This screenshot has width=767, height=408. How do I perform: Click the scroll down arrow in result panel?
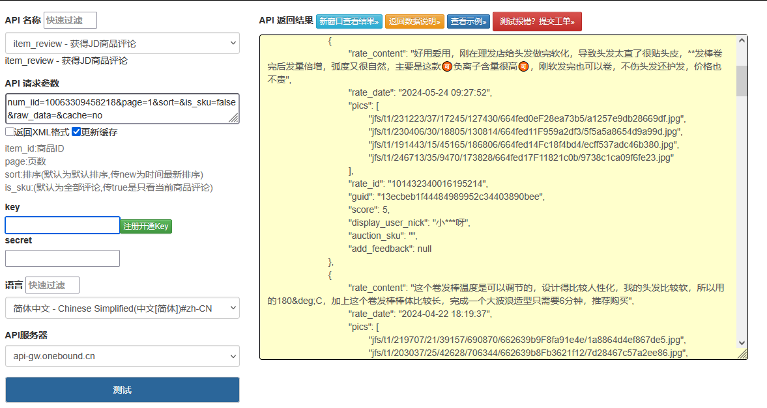(742, 343)
